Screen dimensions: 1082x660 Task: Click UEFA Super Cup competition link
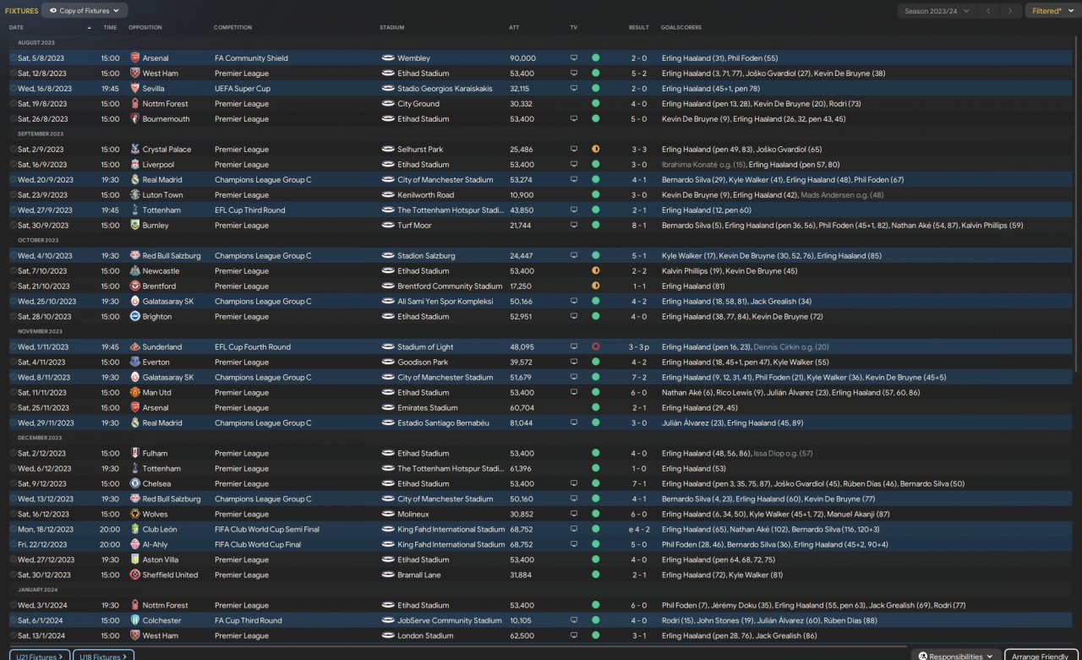point(243,89)
